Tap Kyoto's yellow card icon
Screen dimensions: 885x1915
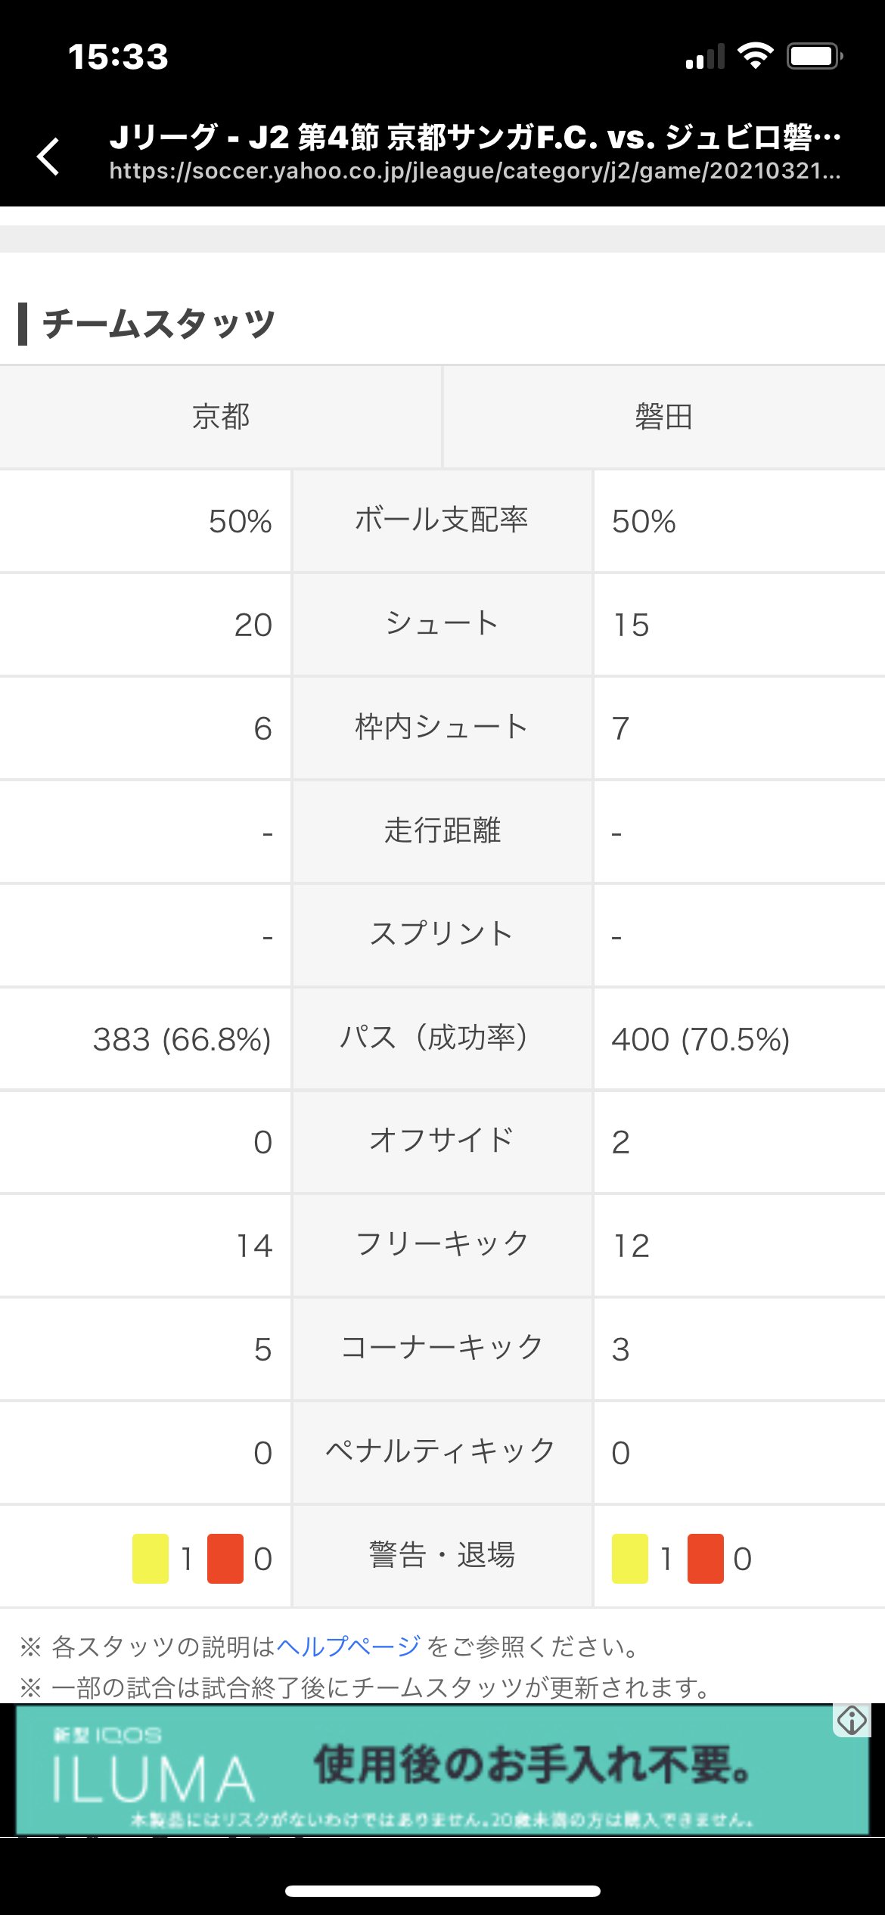click(x=151, y=1558)
